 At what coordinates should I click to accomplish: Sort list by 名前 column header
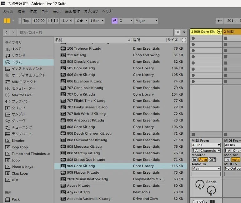click(93, 40)
